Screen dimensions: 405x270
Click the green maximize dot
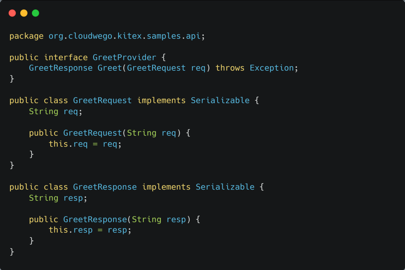coord(36,13)
